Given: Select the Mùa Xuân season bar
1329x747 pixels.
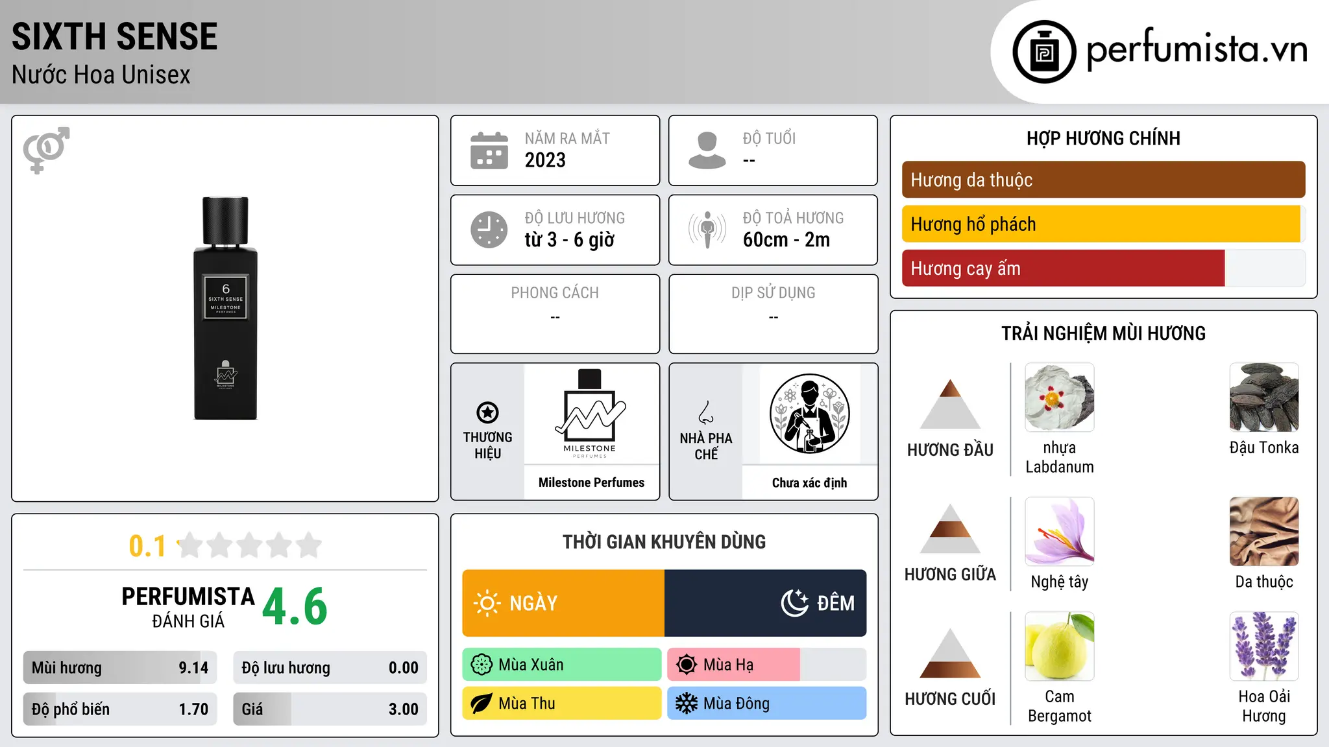Looking at the screenshot, I should coord(562,665).
